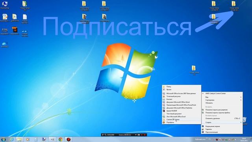The image size is (252, 142).
Task: Create a Документ Microsoft Office Publisher
Action: [x=182, y=108]
